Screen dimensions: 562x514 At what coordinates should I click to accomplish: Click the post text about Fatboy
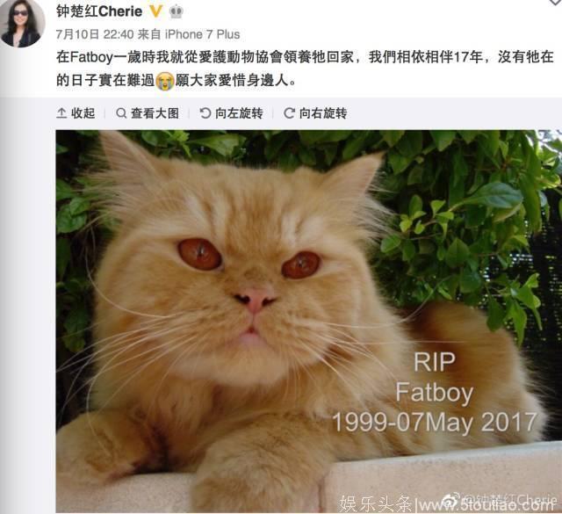tap(305, 69)
